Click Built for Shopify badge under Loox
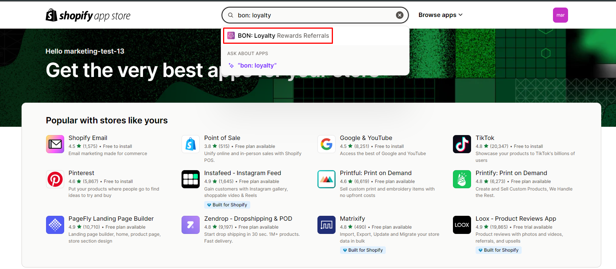This screenshot has width=616, height=269. [499, 250]
